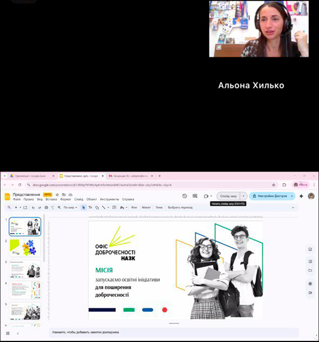This screenshot has height=342, width=319.
Task: Expand the Слайд-шоу dropdown arrow
Action: [x=244, y=196]
